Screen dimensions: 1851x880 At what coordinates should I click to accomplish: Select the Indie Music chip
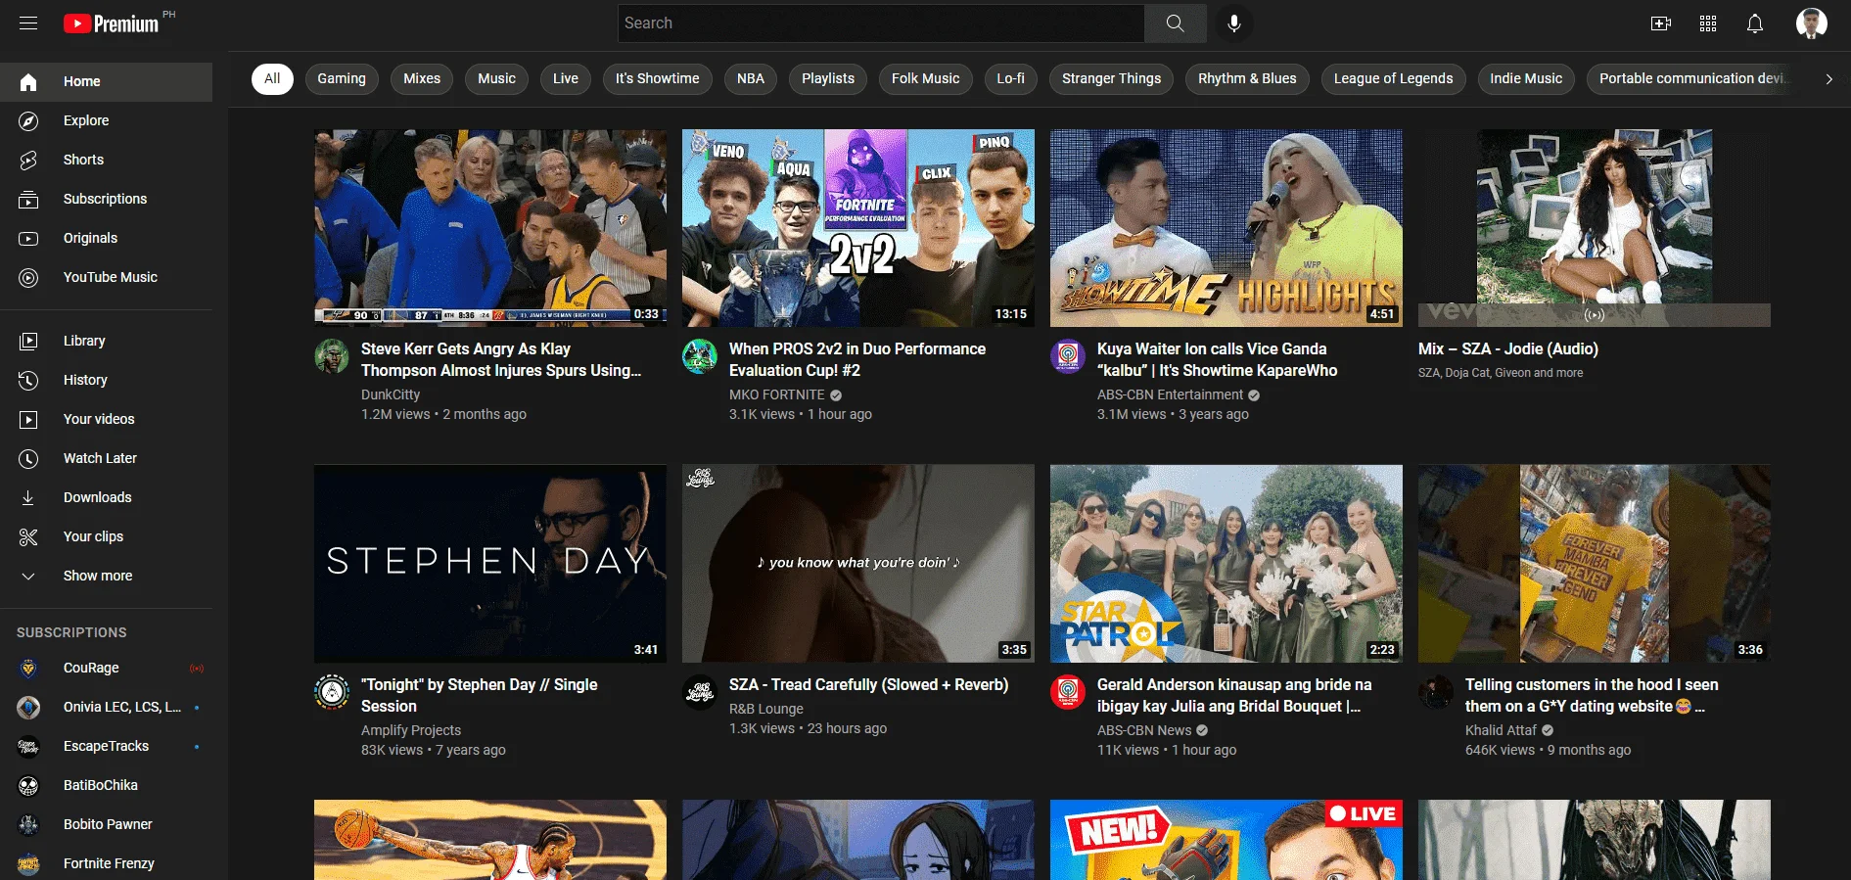[x=1526, y=79]
